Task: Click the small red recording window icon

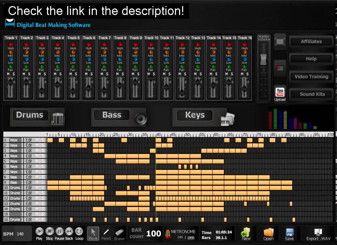Action: click(x=280, y=68)
